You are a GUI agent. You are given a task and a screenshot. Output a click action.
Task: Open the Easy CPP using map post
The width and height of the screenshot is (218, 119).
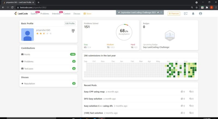94,92
